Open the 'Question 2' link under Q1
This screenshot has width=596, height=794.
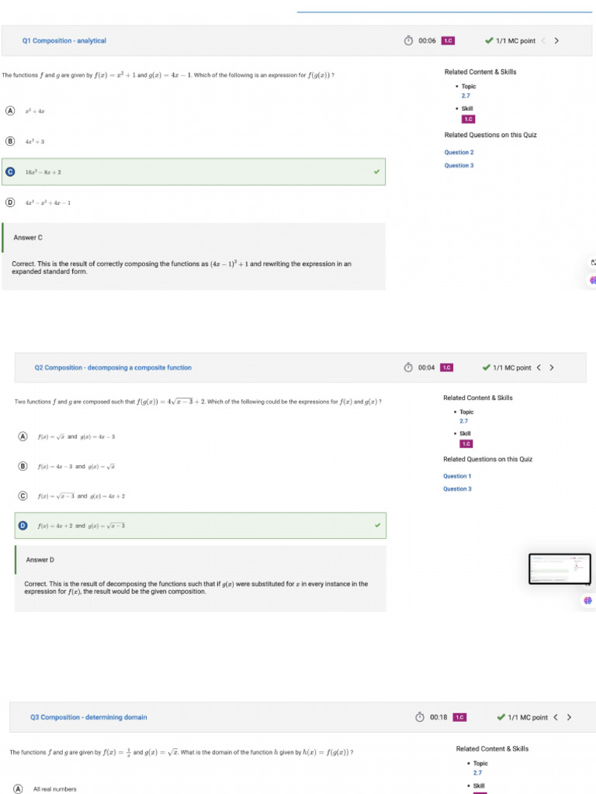(x=459, y=153)
